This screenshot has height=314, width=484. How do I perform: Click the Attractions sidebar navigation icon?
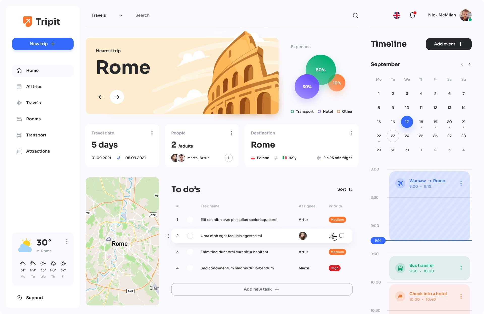(19, 151)
